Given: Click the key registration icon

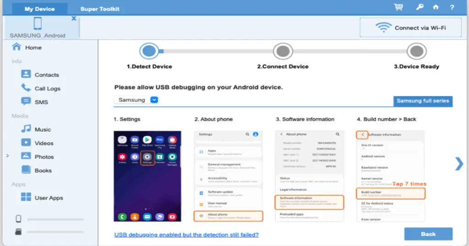Looking at the screenshot, I should (420, 7).
